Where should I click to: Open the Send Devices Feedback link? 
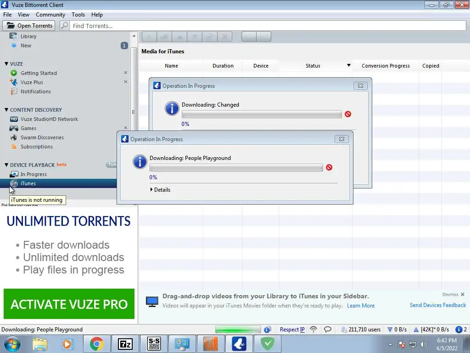point(437,305)
